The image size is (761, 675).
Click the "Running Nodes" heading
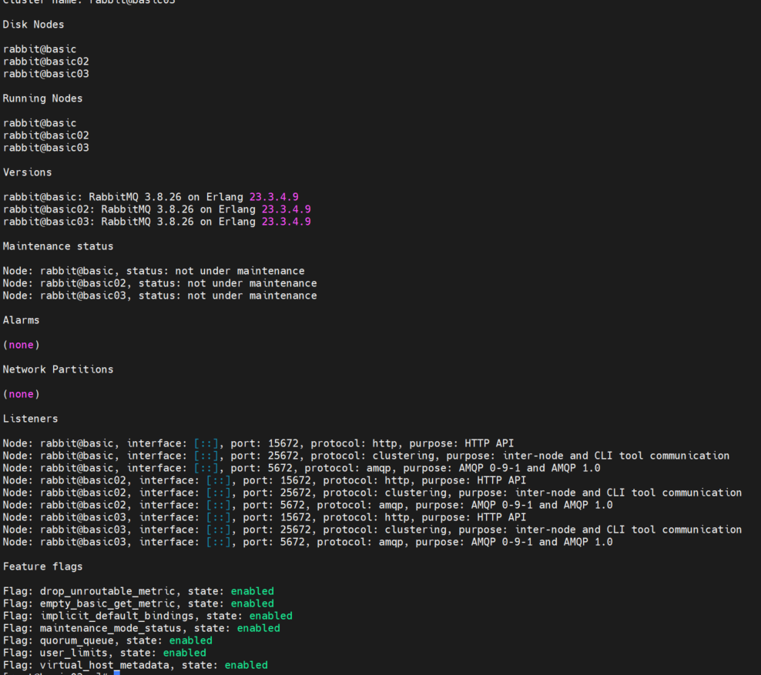tap(42, 99)
